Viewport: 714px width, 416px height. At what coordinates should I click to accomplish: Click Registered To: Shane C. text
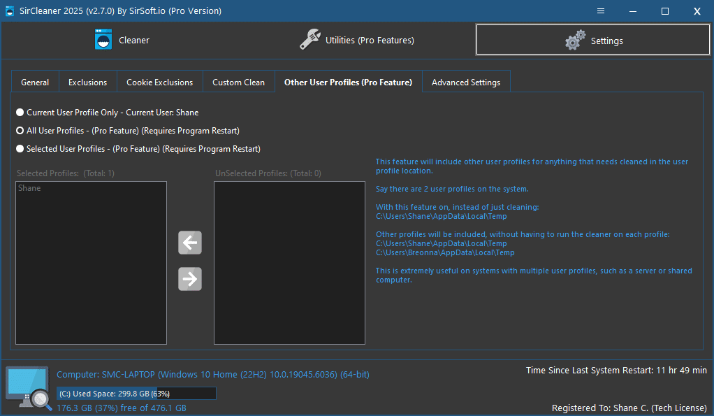click(x=629, y=408)
